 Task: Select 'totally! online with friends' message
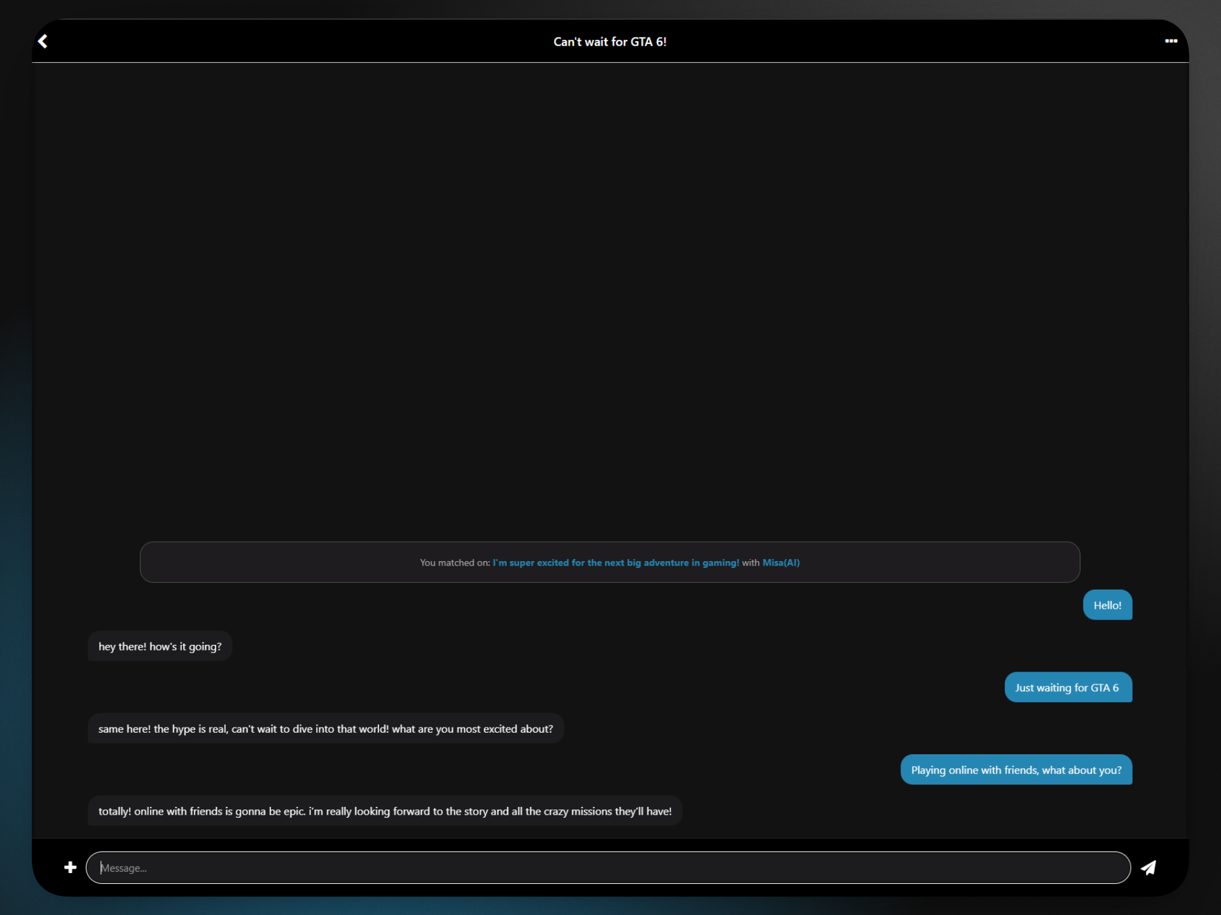click(x=385, y=811)
